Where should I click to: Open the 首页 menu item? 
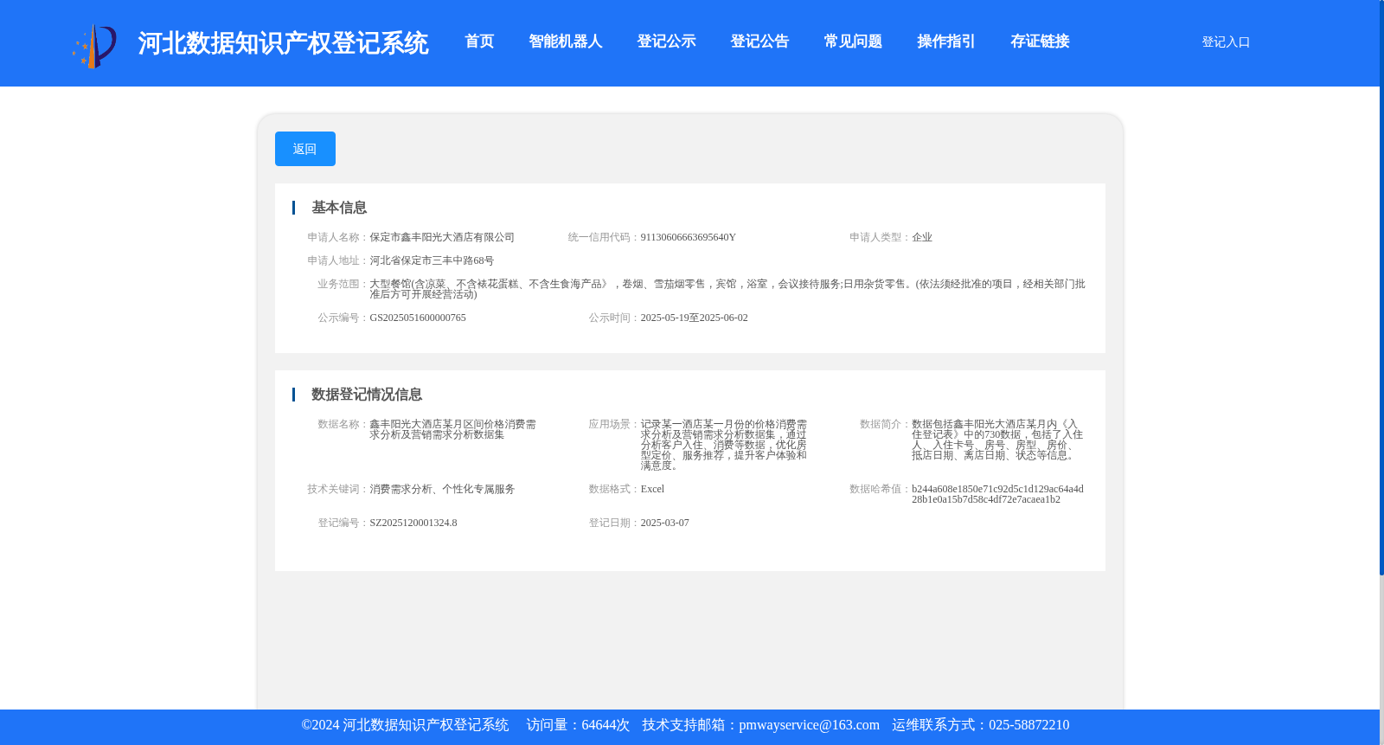(x=479, y=42)
